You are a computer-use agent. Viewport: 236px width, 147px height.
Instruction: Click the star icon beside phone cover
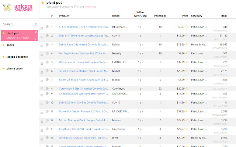coord(4,69)
